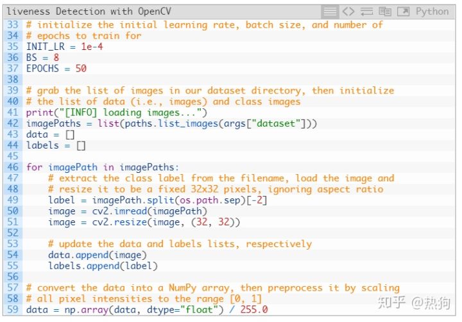The width and height of the screenshot is (462, 322).
Task: Click the 'data.append(image)' line
Action: coord(98,255)
